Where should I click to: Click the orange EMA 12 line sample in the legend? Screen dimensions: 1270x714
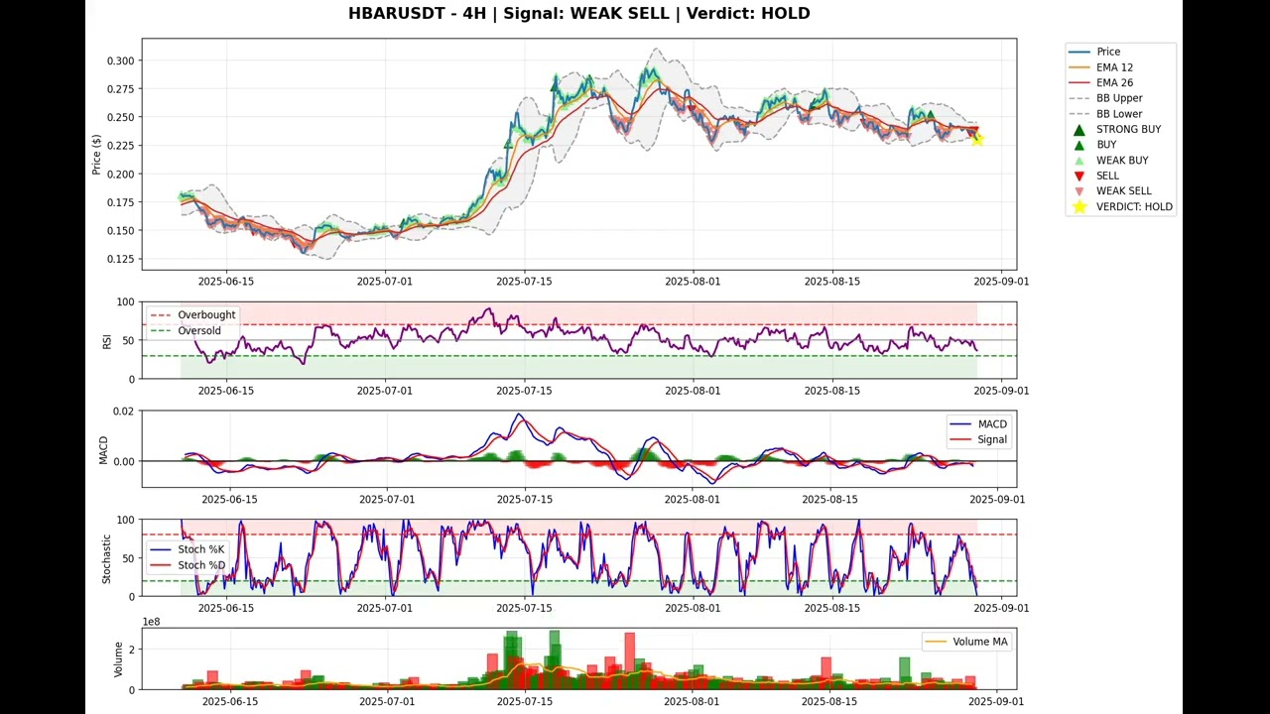click(1079, 67)
